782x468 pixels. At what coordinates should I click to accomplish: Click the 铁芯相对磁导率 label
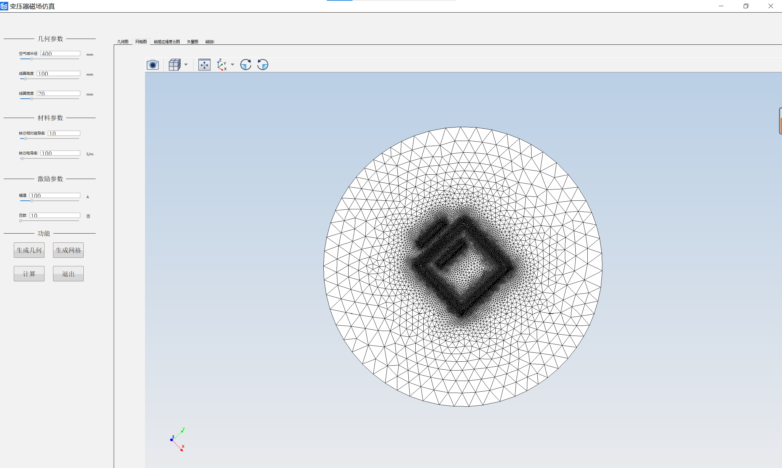32,133
